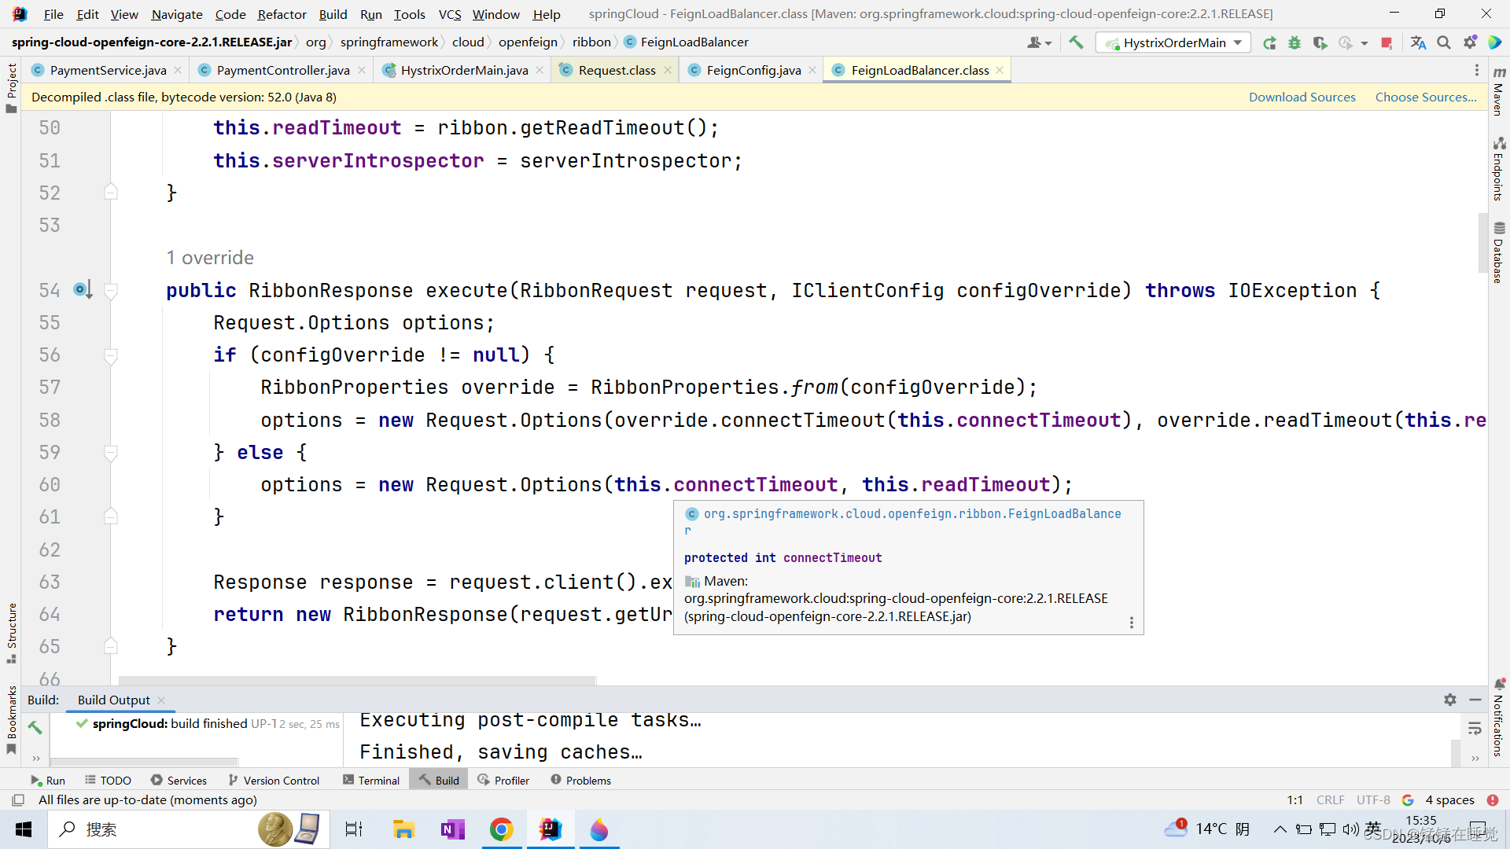This screenshot has height=849, width=1510.
Task: Toggle soft-wrap in the Build Output panel
Action: (1475, 728)
